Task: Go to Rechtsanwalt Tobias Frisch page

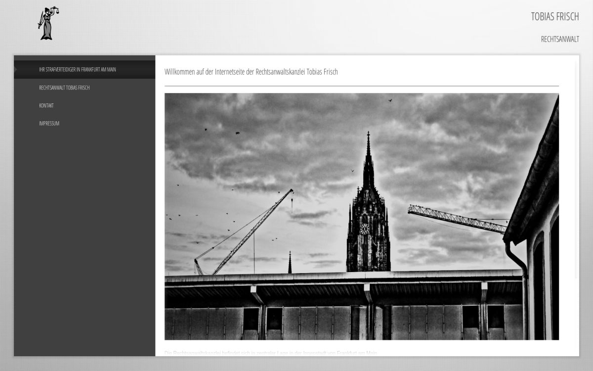Action: (x=64, y=88)
